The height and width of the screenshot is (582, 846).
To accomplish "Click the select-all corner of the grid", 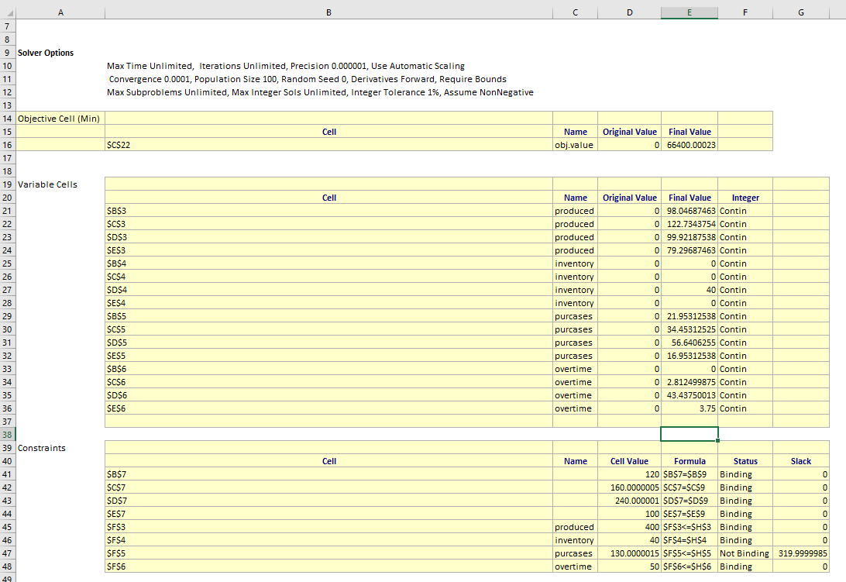I will (x=8, y=12).
